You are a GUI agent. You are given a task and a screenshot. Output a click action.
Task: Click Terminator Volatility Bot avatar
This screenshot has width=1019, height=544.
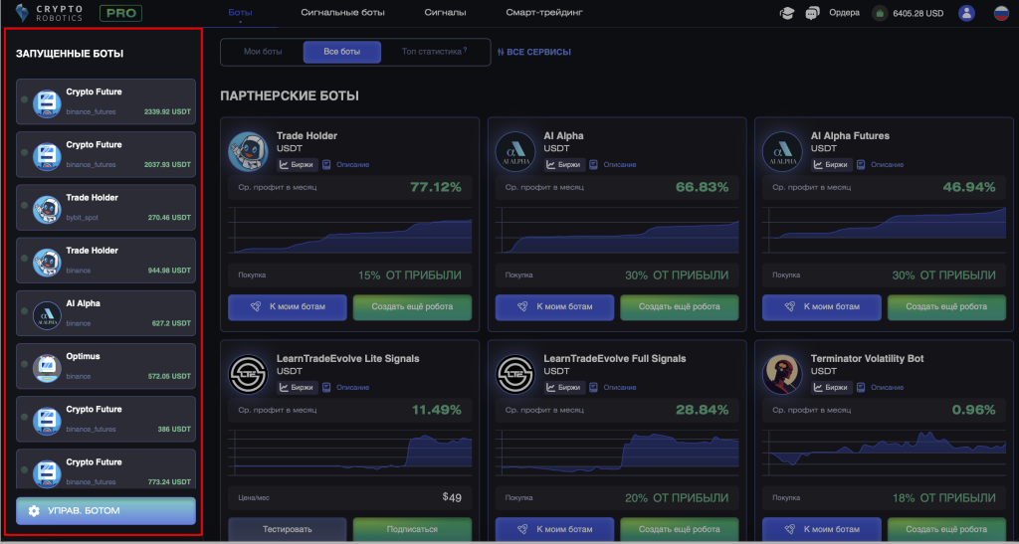pos(782,374)
